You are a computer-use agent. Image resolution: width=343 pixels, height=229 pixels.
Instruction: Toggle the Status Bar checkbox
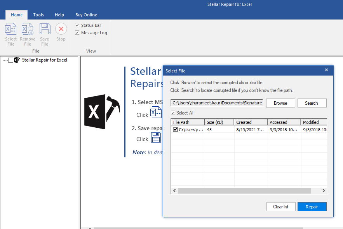pos(77,25)
